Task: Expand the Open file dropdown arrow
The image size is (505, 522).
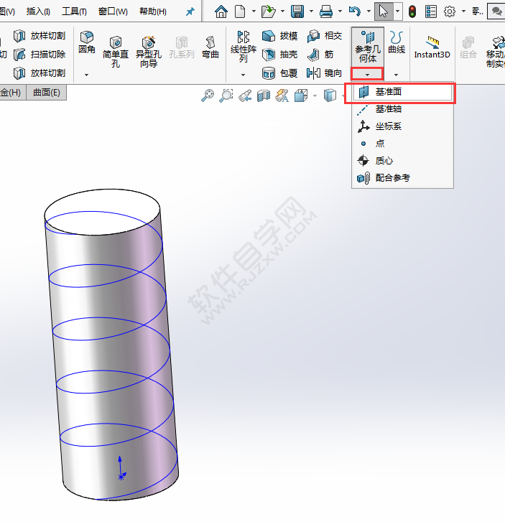Action: pos(282,11)
